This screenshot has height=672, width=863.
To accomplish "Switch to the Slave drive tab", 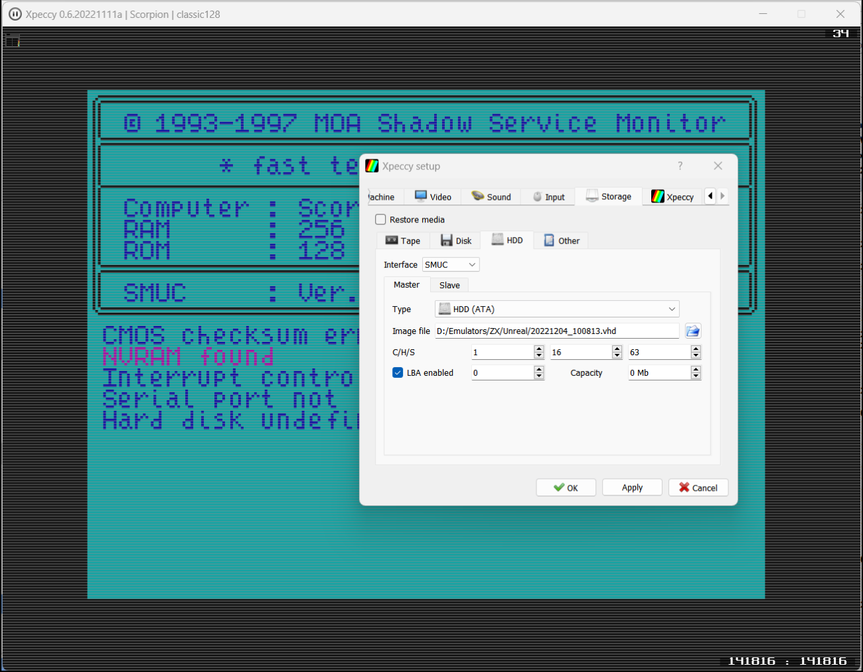I will point(449,285).
